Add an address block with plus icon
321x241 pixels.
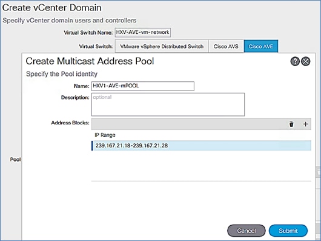305,124
